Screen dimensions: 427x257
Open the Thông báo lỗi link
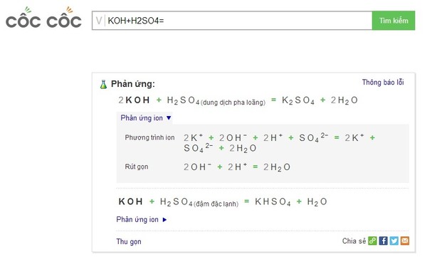(383, 82)
